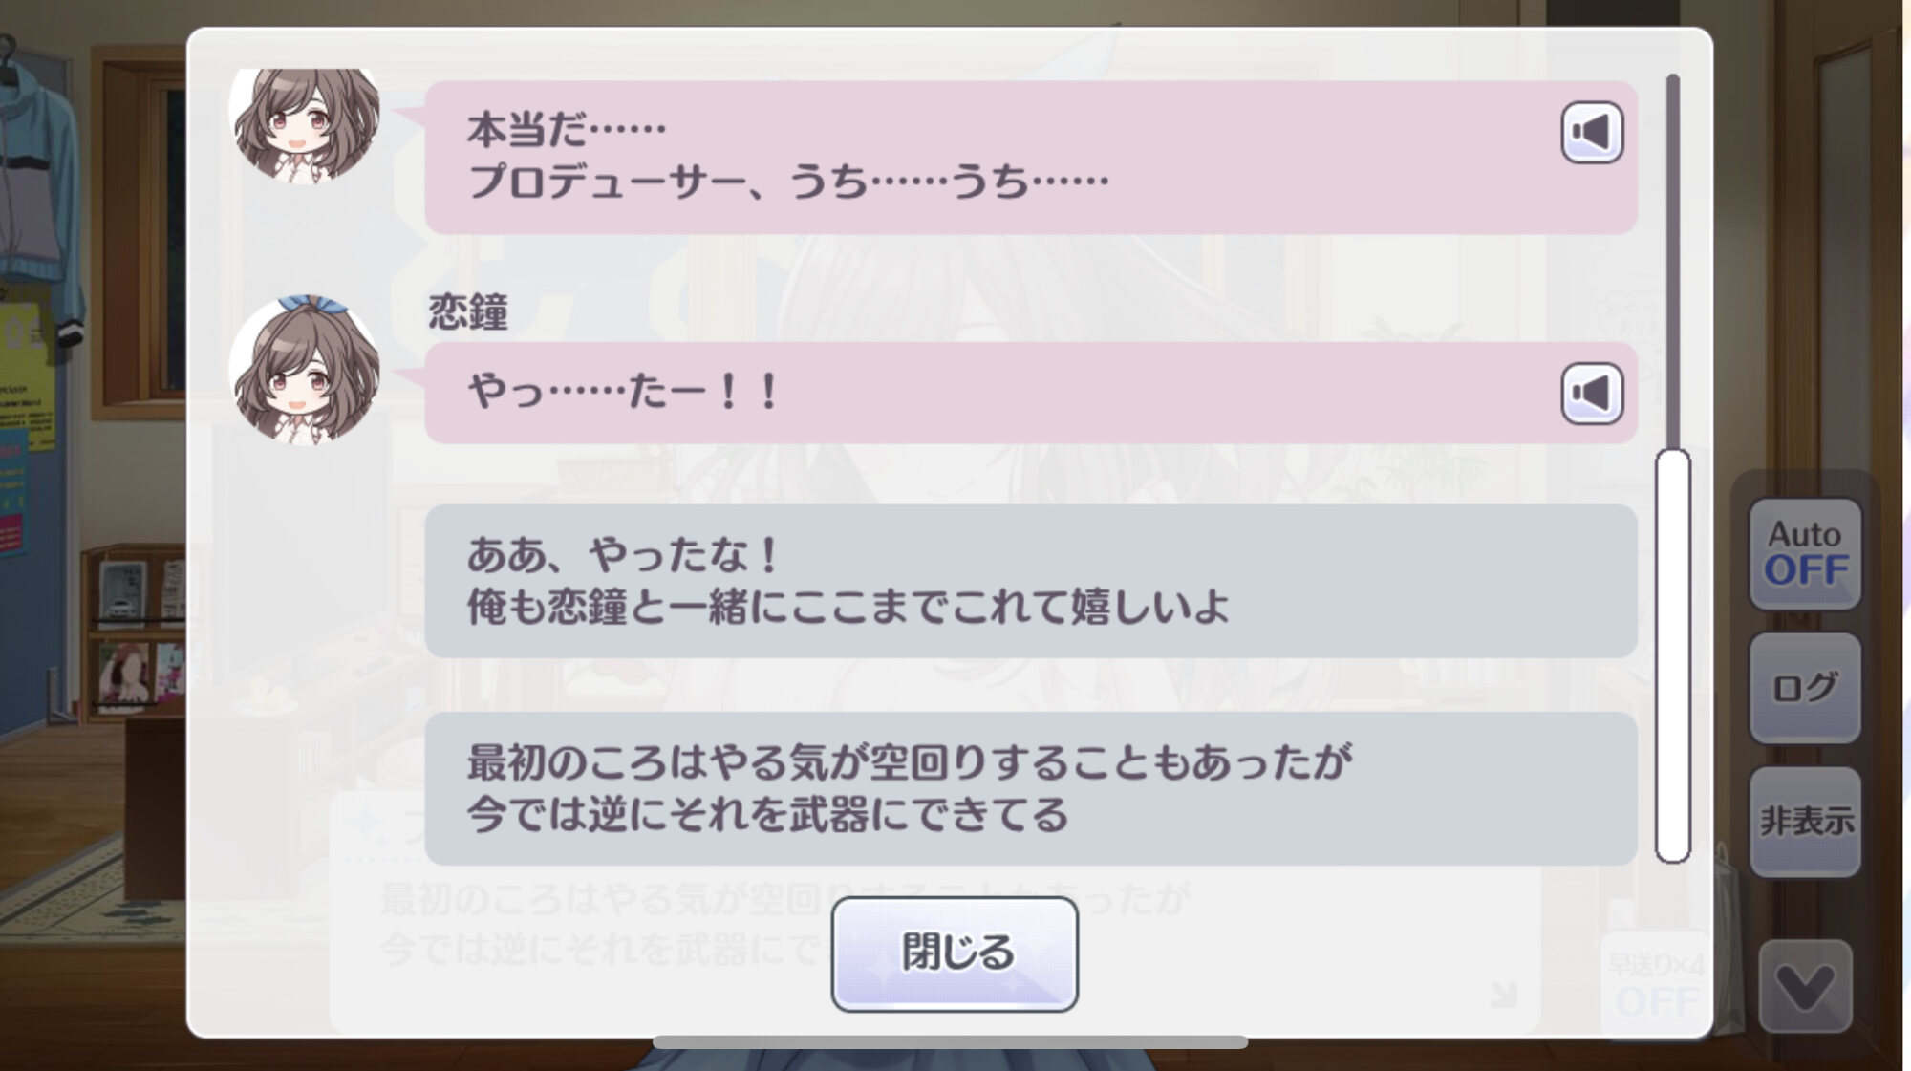Select the やっ……たー！！ pink message bubble

click(x=1031, y=393)
